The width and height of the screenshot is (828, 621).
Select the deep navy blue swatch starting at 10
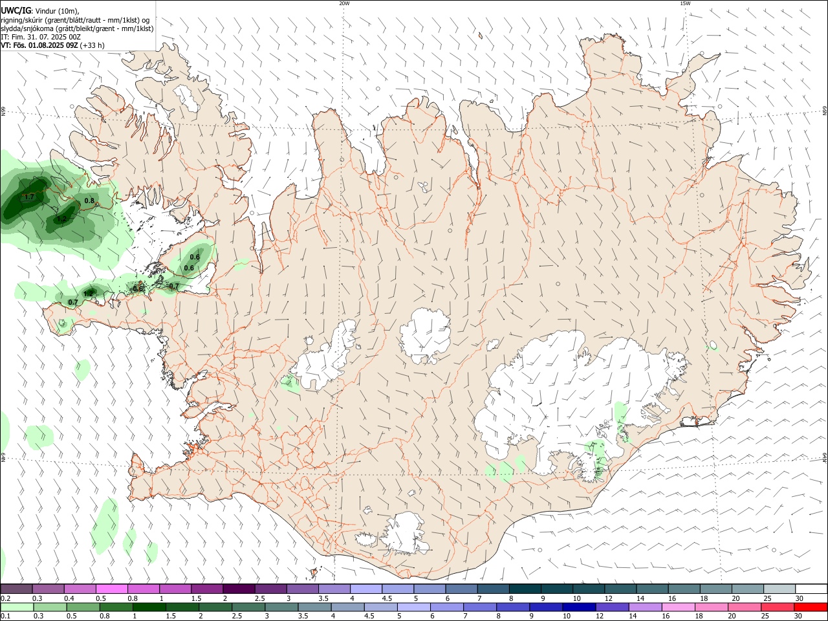tap(579, 607)
